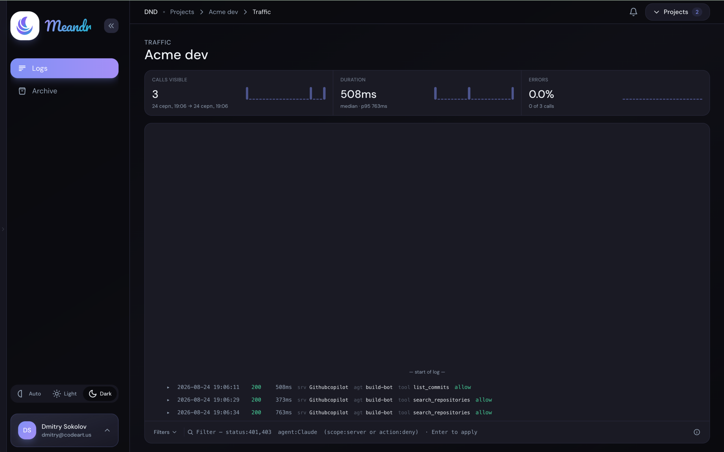Viewport: 724px width, 452px height.
Task: Click the info icon in the filter bar
Action: pyautogui.click(x=697, y=432)
